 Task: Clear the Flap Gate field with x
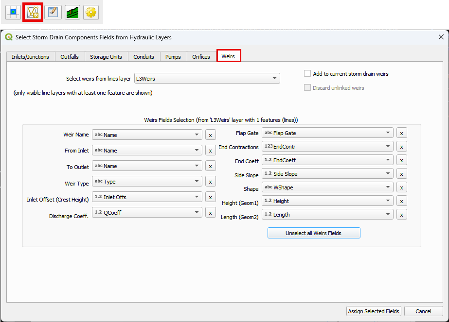coord(402,133)
